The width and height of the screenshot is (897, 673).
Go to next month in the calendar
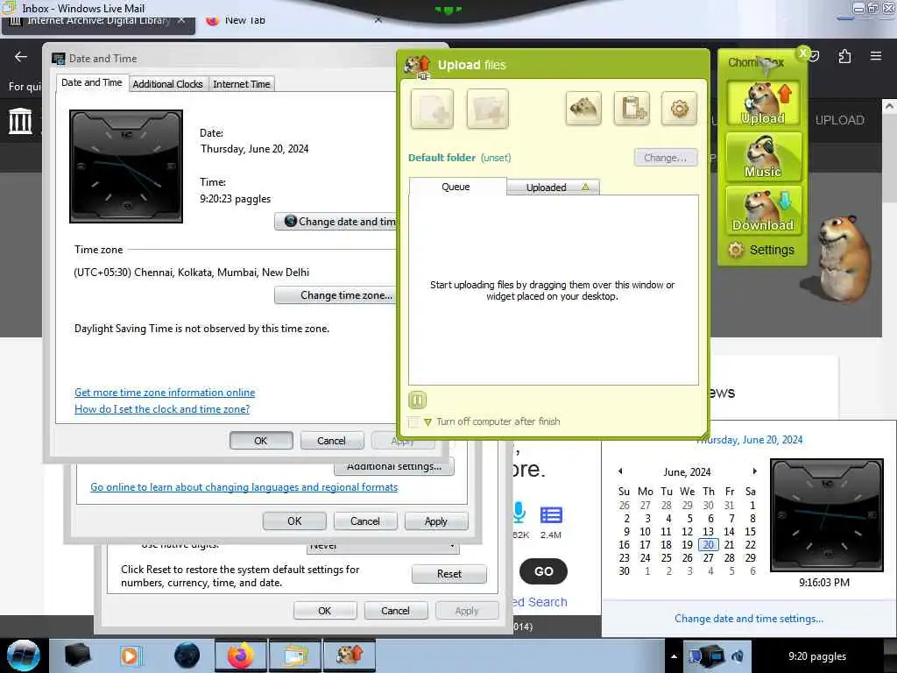tap(754, 471)
